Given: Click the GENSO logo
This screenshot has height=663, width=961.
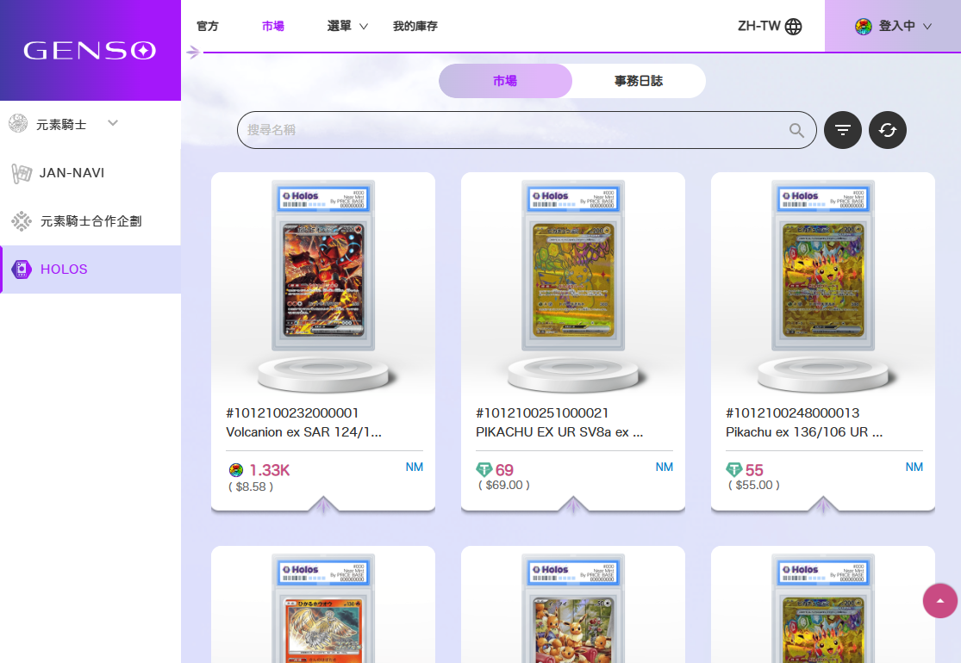Looking at the screenshot, I should click(x=90, y=51).
